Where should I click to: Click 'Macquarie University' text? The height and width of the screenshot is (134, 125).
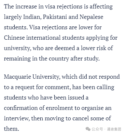pyautogui.click(x=32, y=77)
